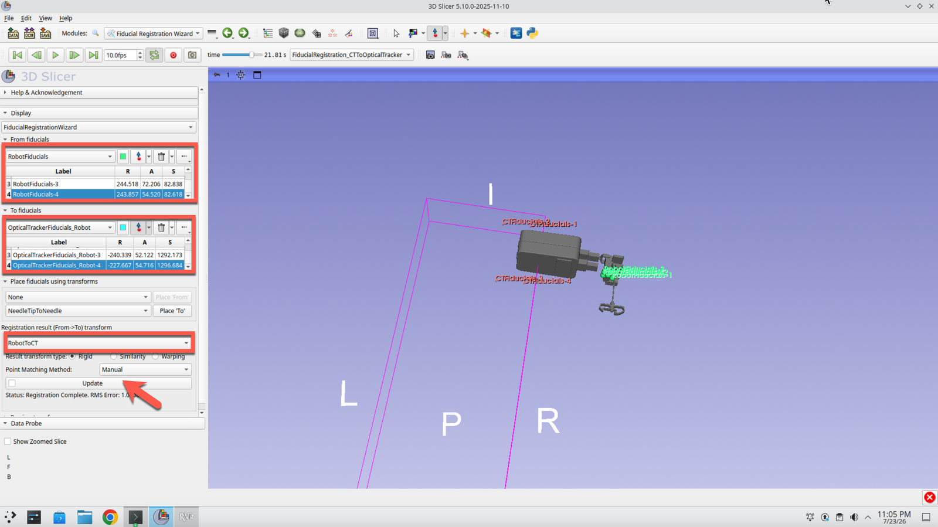Enable Show Zoomed Slice checkbox
Screen dimensions: 938x527
[8, 441]
